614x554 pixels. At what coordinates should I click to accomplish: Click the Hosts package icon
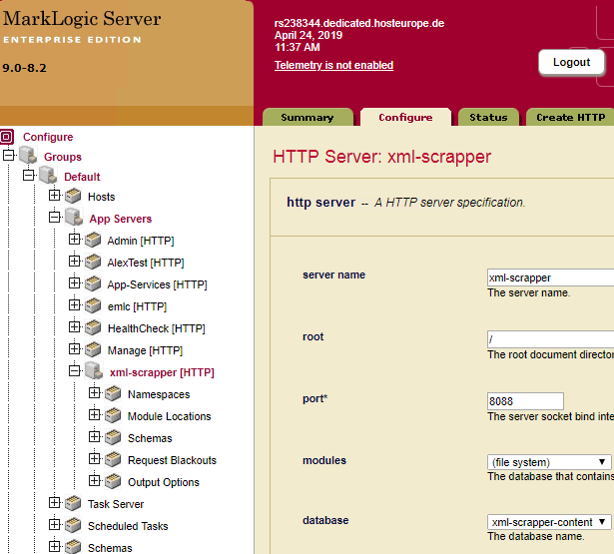pyautogui.click(x=73, y=196)
